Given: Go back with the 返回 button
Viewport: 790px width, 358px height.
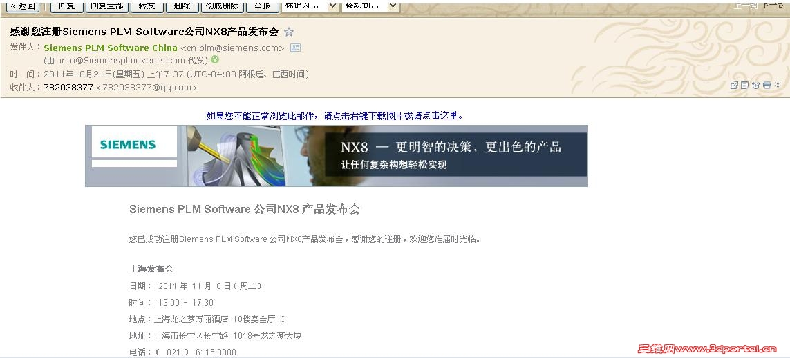Looking at the screenshot, I should (x=23, y=6).
